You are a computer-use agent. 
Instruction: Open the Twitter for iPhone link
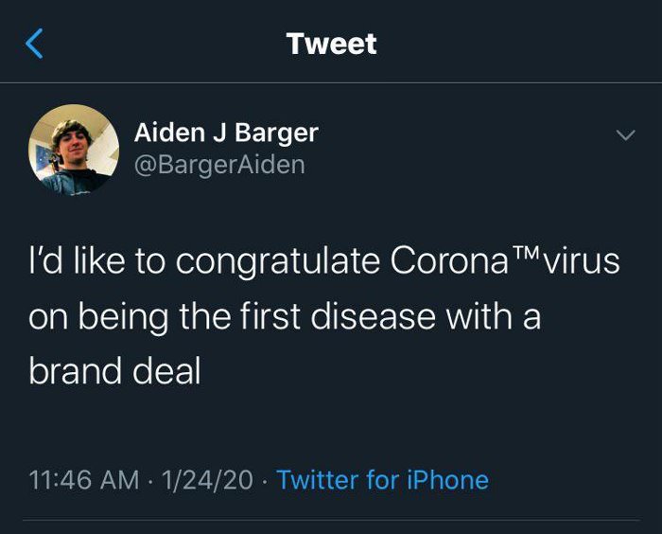click(x=382, y=480)
